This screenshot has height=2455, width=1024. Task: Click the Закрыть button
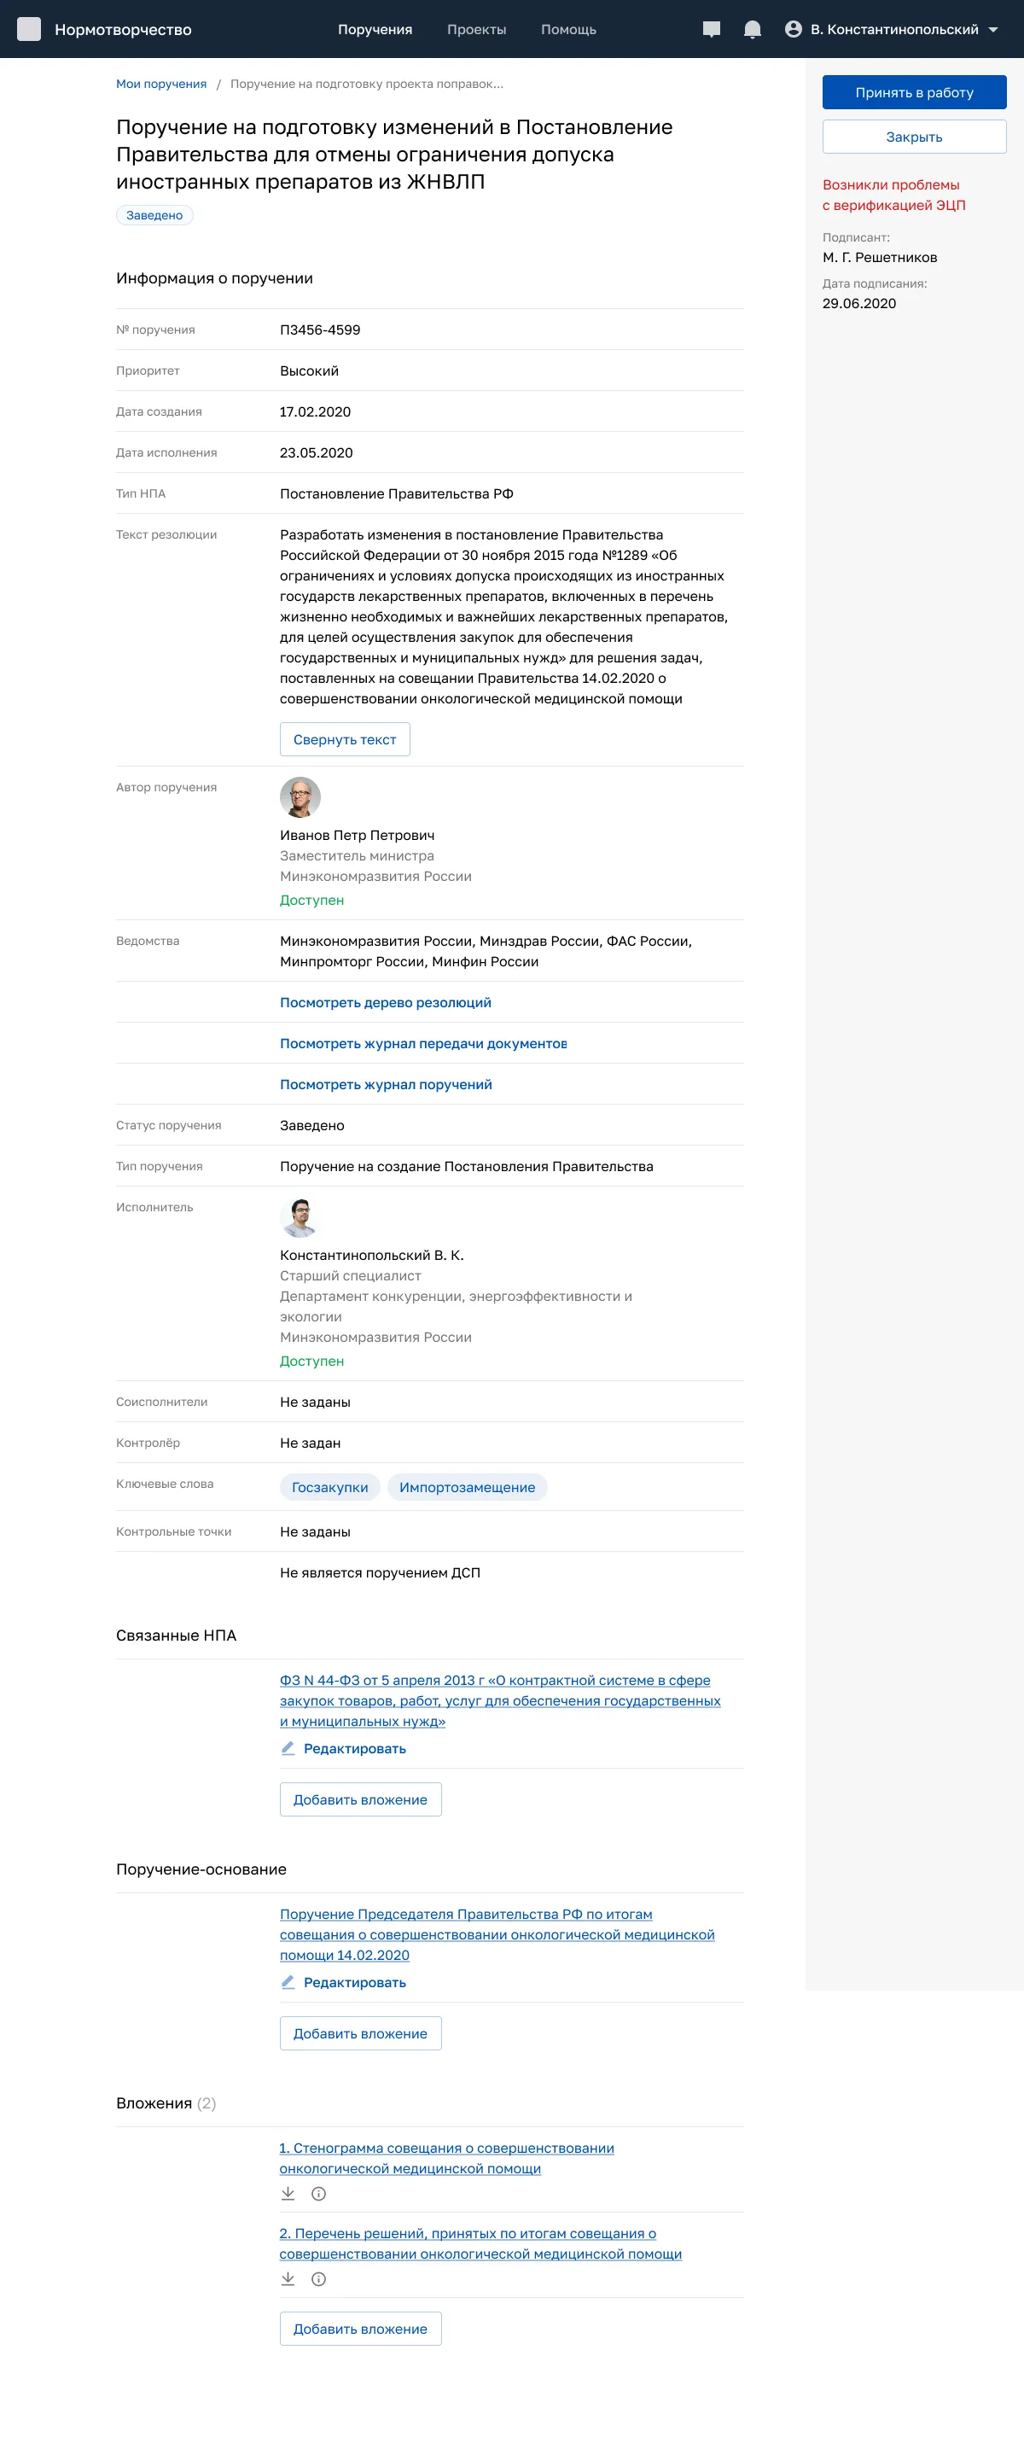915,137
